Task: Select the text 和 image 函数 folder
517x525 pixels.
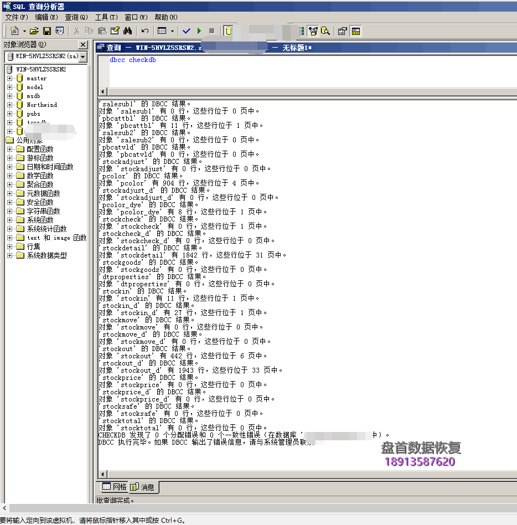Action: 56,238
